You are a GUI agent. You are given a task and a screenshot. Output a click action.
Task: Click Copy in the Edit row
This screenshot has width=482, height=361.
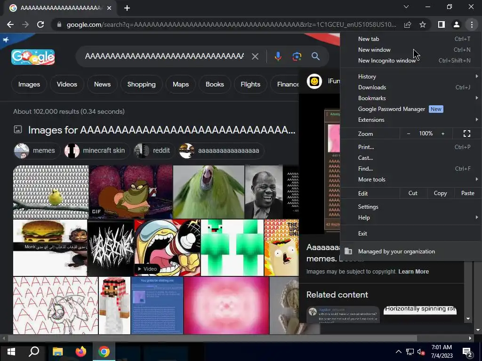440,193
